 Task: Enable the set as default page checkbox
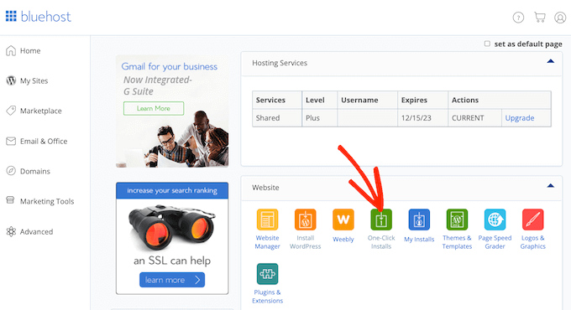(x=487, y=44)
